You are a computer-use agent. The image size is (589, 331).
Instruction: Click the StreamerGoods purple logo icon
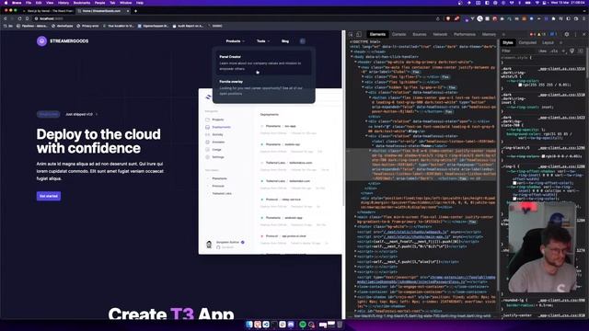click(41, 40)
